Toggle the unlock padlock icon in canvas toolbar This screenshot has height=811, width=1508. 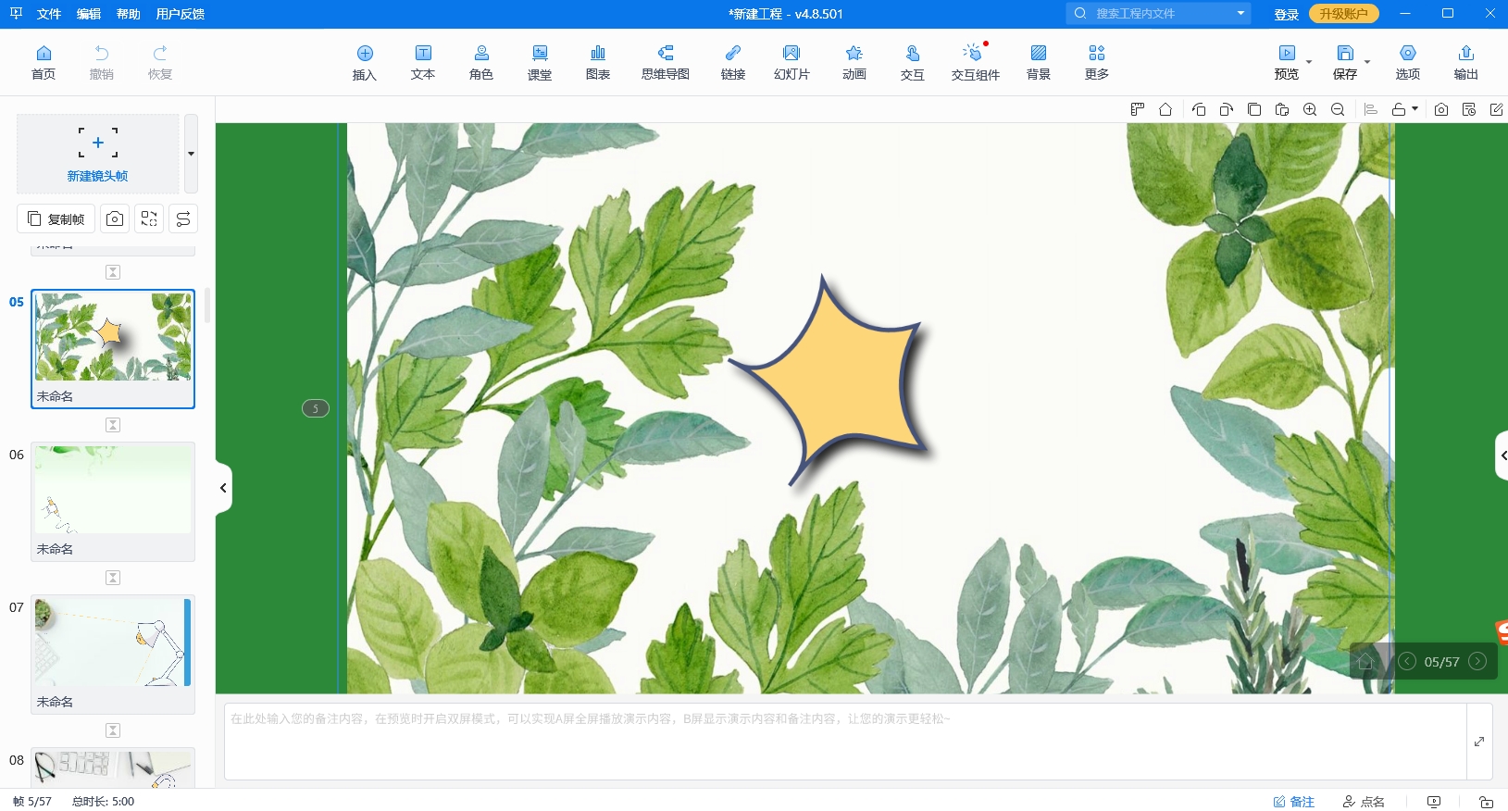point(1399,109)
